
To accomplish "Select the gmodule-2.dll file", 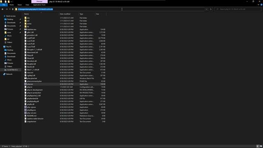I will [x=32, y=35].
